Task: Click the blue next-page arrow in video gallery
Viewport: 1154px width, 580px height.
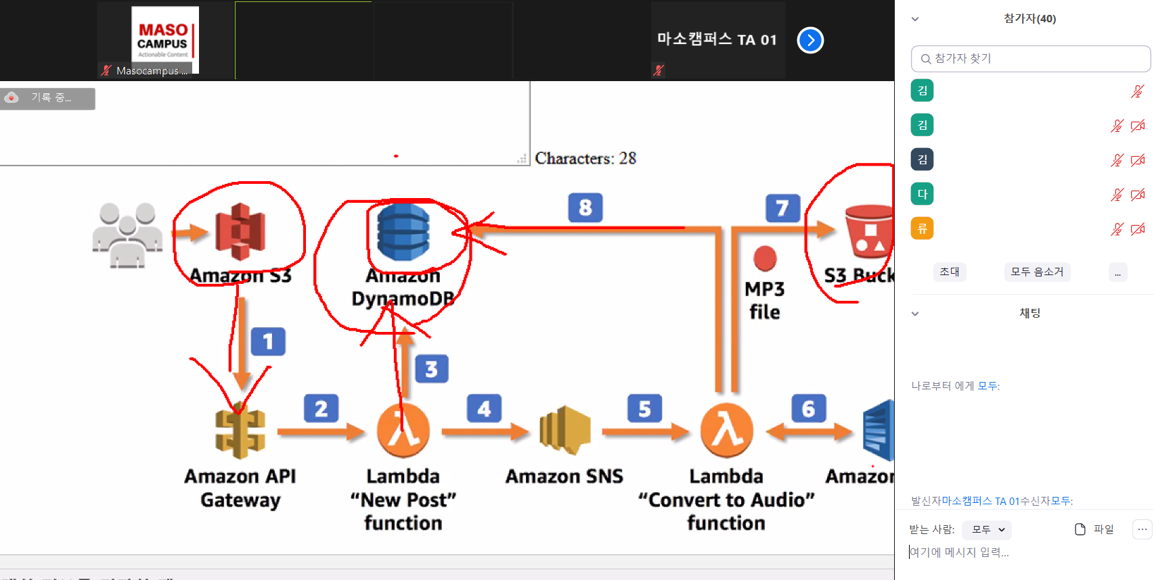Action: [x=810, y=41]
